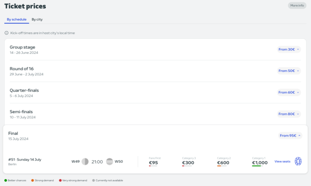Click the kick-off time info icon
Screen dimensions: 311x186
point(6,33)
